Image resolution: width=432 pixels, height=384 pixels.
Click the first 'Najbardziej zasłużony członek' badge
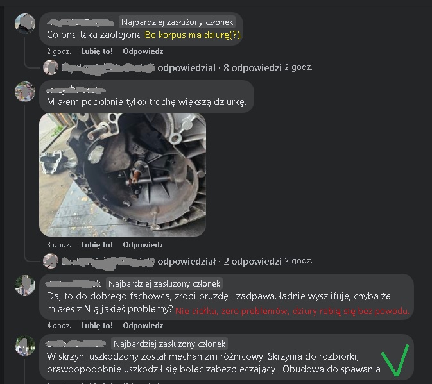click(x=177, y=22)
